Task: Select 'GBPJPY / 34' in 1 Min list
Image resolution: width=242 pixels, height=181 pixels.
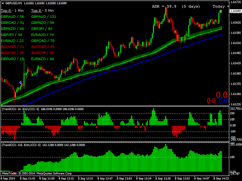Action: [12, 35]
